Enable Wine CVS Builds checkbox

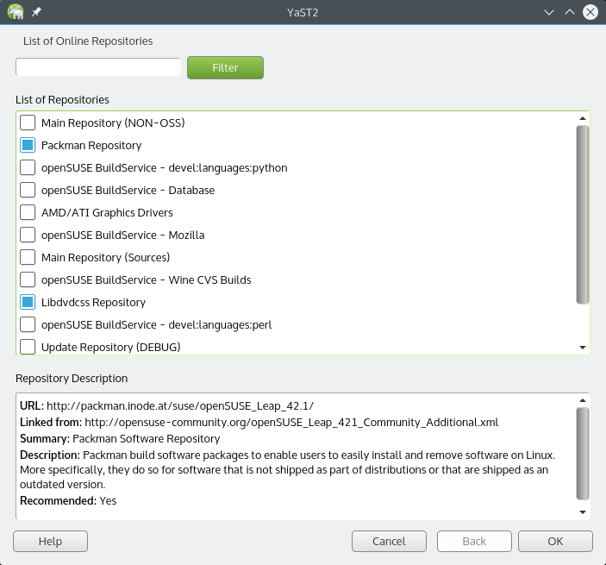tap(28, 279)
